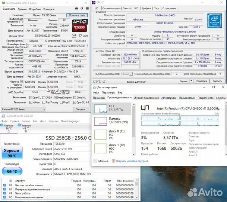The image size is (227, 202).
Task: Click Intel Pentium logo in CPU-Z
Action: [215, 21]
